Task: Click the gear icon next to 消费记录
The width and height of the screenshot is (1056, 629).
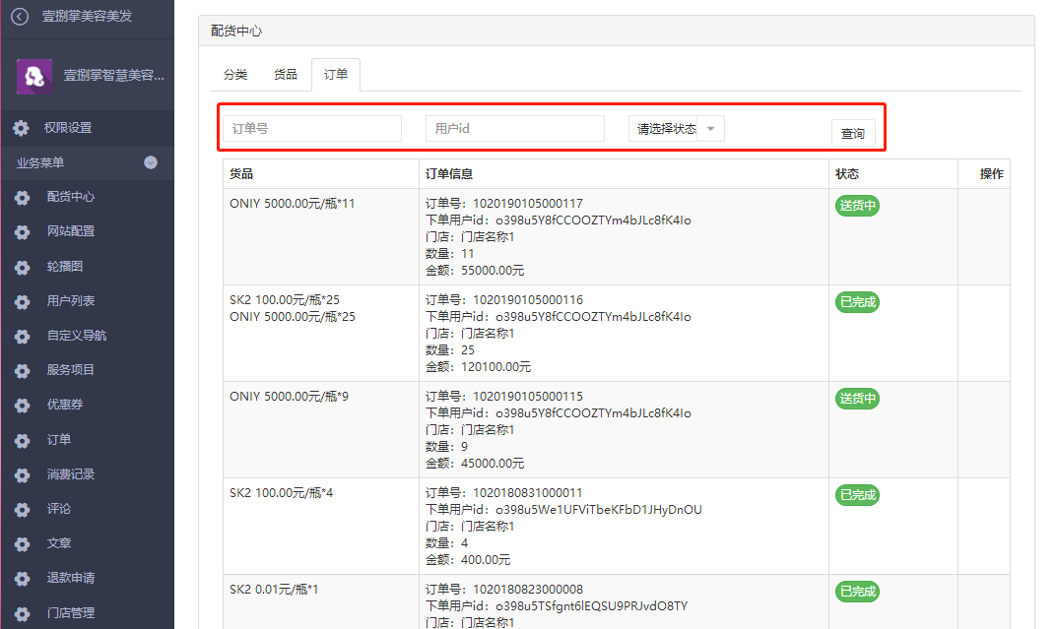Action: [23, 474]
